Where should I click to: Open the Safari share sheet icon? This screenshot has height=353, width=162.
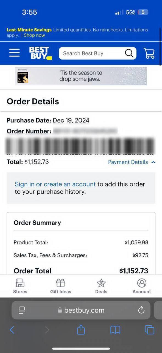click(81, 330)
